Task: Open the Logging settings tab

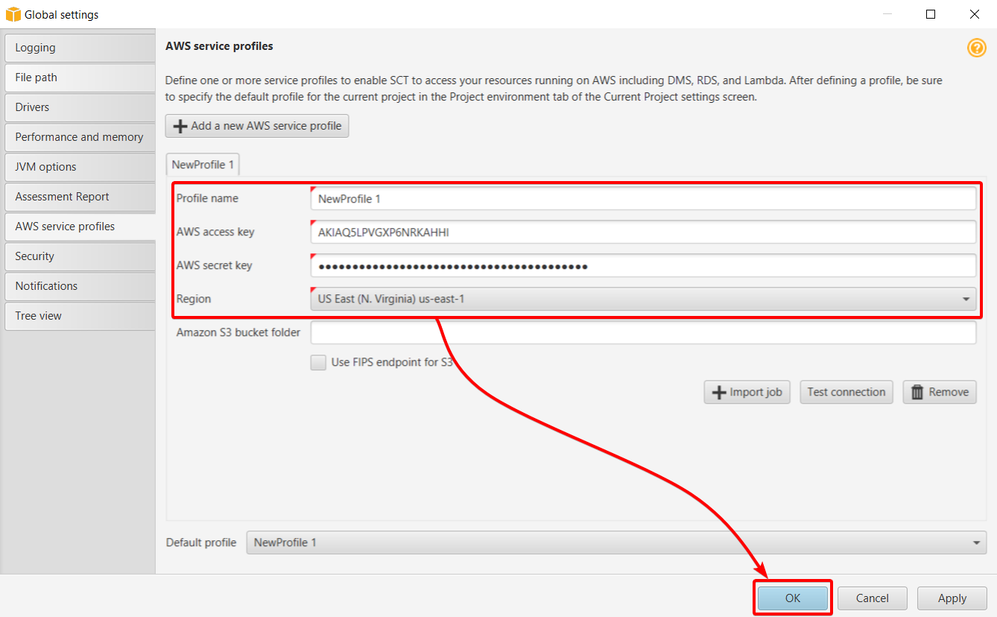Action: coord(78,48)
